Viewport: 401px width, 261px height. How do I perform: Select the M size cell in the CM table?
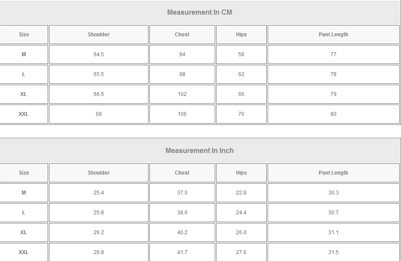tap(24, 54)
